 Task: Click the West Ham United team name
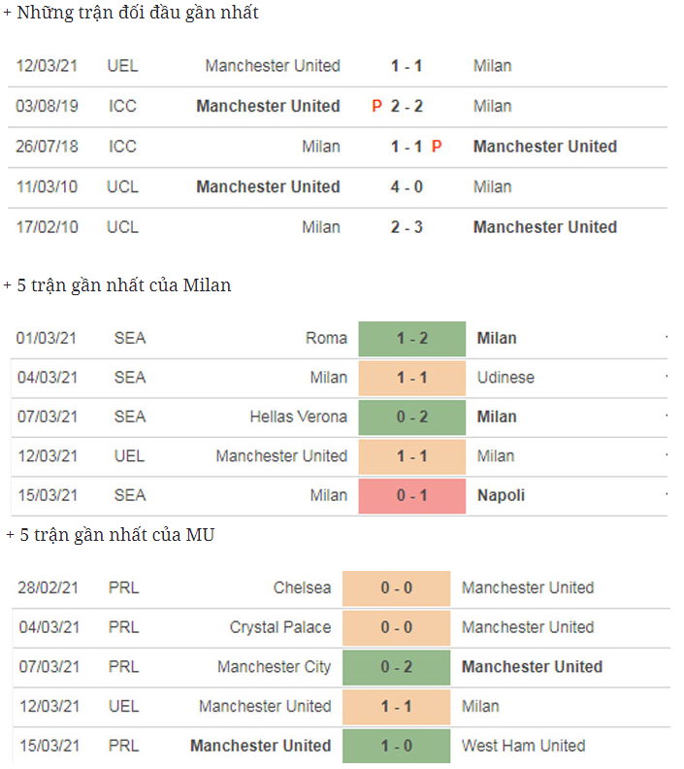(x=523, y=746)
